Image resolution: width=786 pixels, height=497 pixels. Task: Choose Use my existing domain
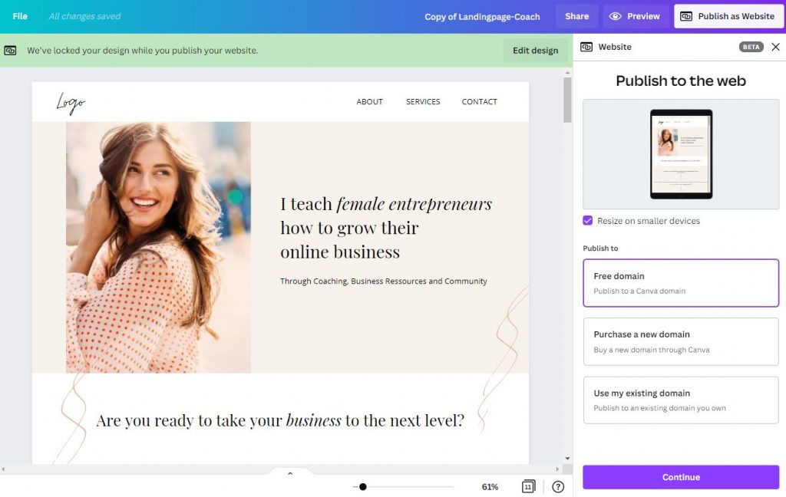[x=680, y=400]
